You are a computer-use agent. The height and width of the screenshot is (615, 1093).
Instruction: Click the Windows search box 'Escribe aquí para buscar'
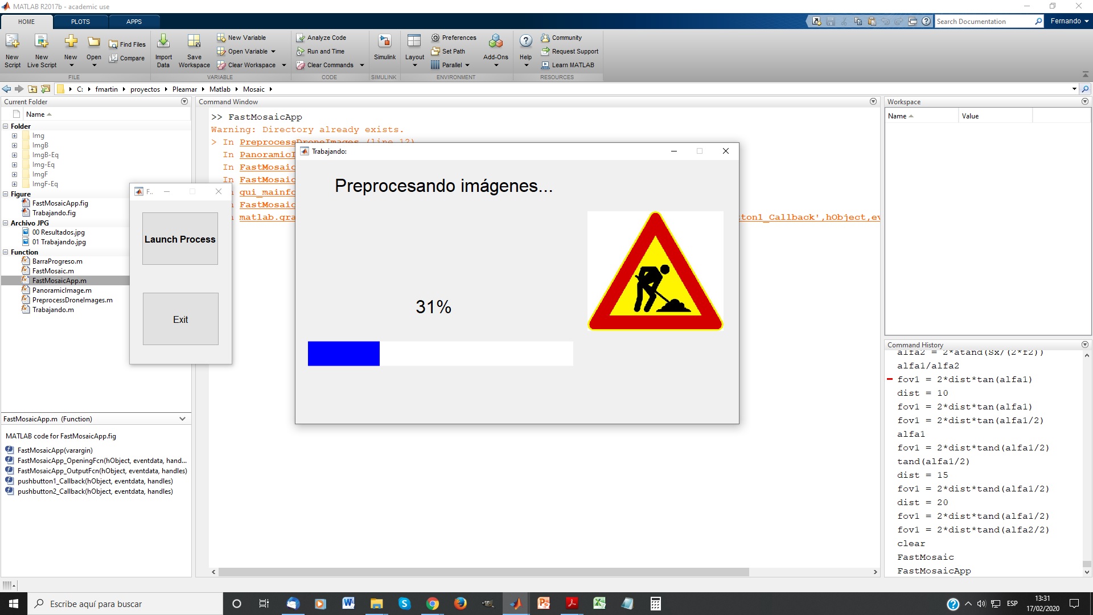click(x=125, y=604)
